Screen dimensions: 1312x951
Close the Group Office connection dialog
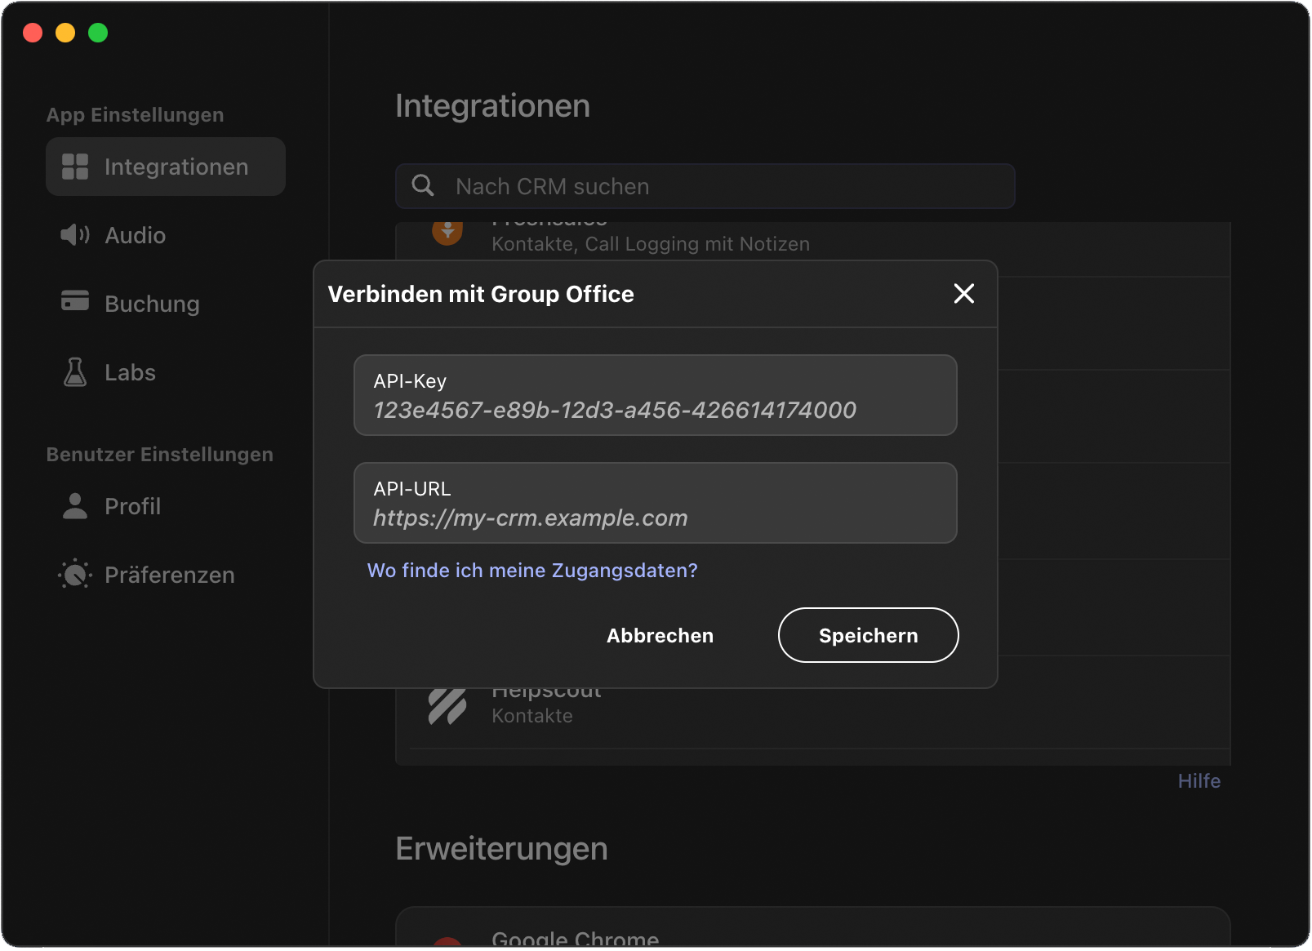point(964,294)
